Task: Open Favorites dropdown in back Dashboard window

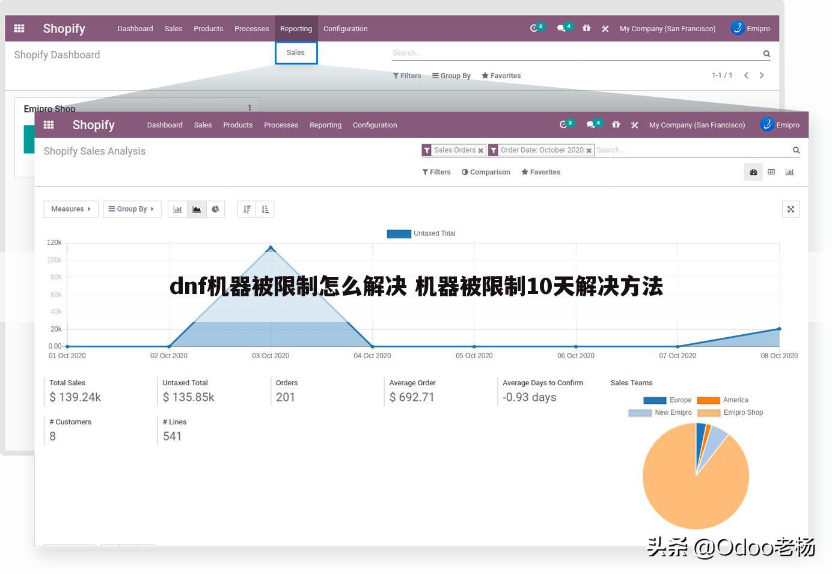Action: click(x=501, y=76)
